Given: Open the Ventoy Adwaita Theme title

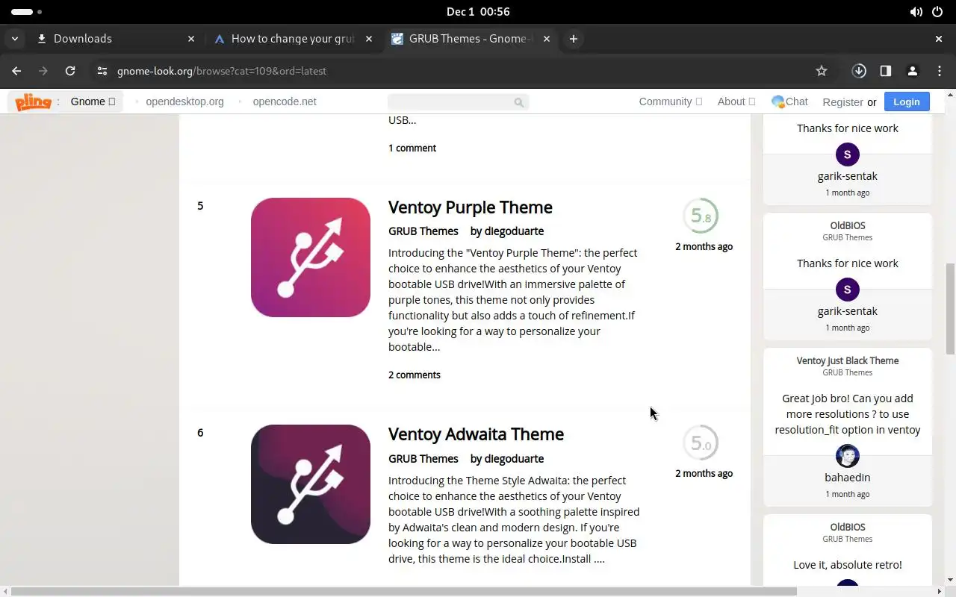Looking at the screenshot, I should (x=476, y=434).
